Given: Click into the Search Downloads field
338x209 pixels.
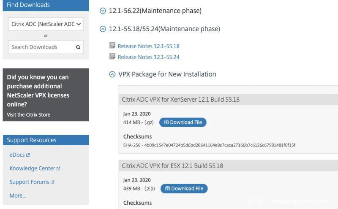Looking at the screenshot, I should point(41,47).
